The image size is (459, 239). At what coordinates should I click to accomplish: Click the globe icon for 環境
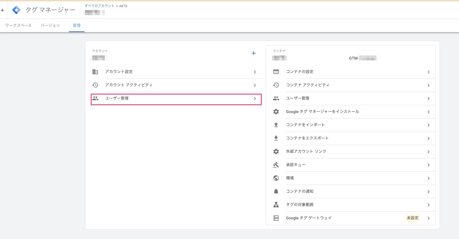(x=276, y=178)
